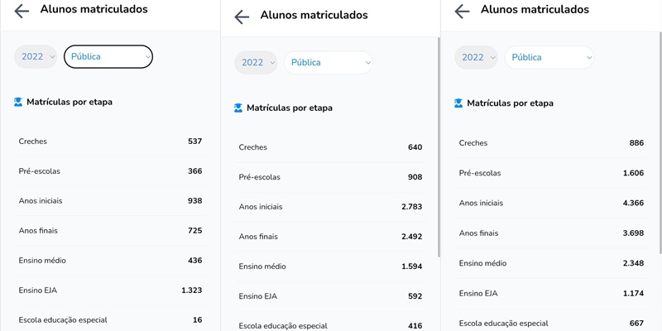This screenshot has width=662, height=331.
Task: Select the Creches row showing 537
Action: [x=110, y=142]
